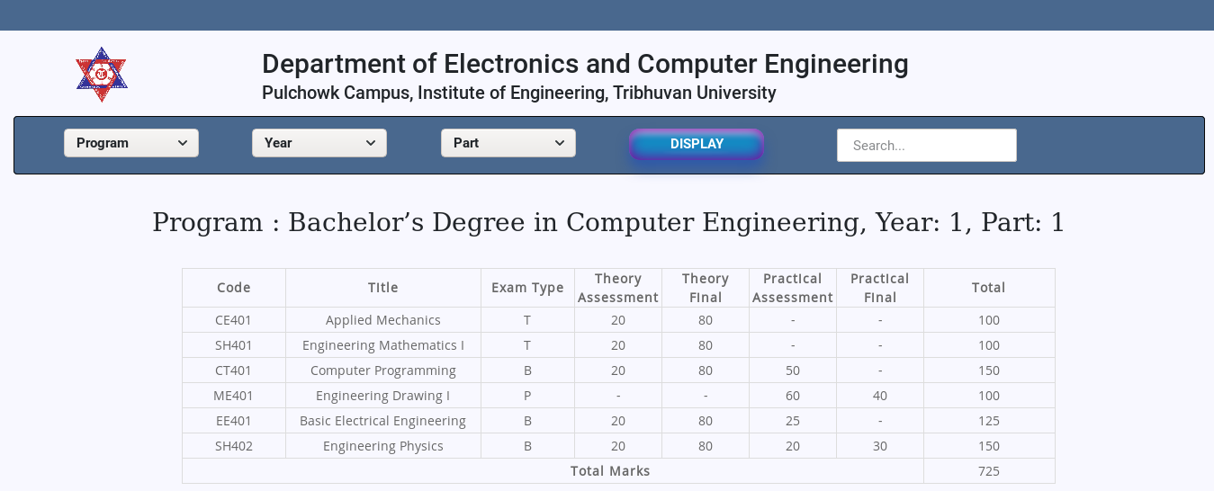This screenshot has width=1214, height=491.
Task: Click the Exam Type column header
Action: tap(527, 288)
